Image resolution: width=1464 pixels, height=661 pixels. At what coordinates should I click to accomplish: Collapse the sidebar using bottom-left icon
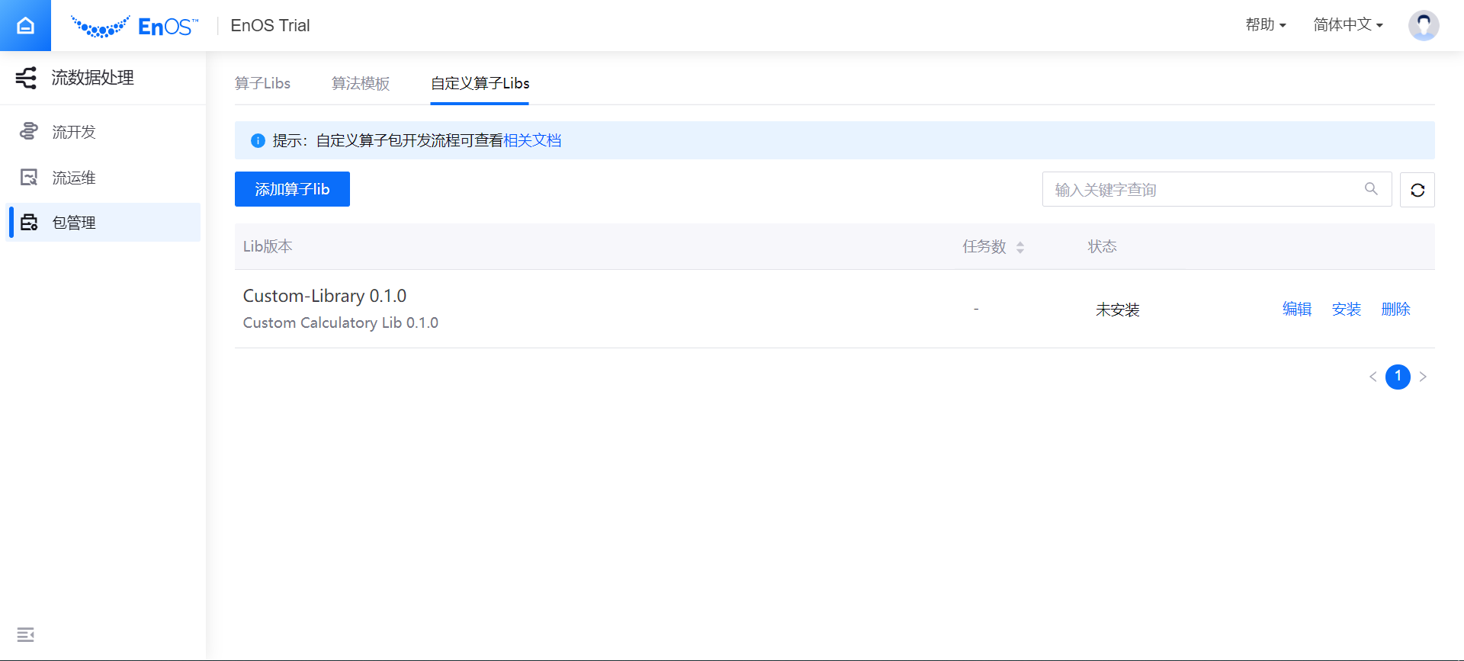[25, 634]
